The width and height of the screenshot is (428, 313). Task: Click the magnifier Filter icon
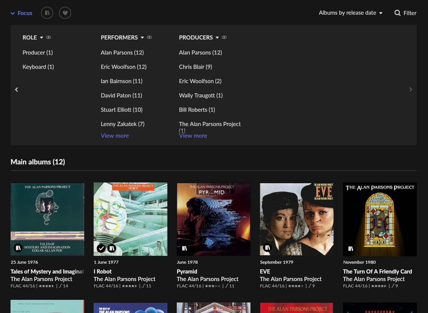click(x=397, y=13)
